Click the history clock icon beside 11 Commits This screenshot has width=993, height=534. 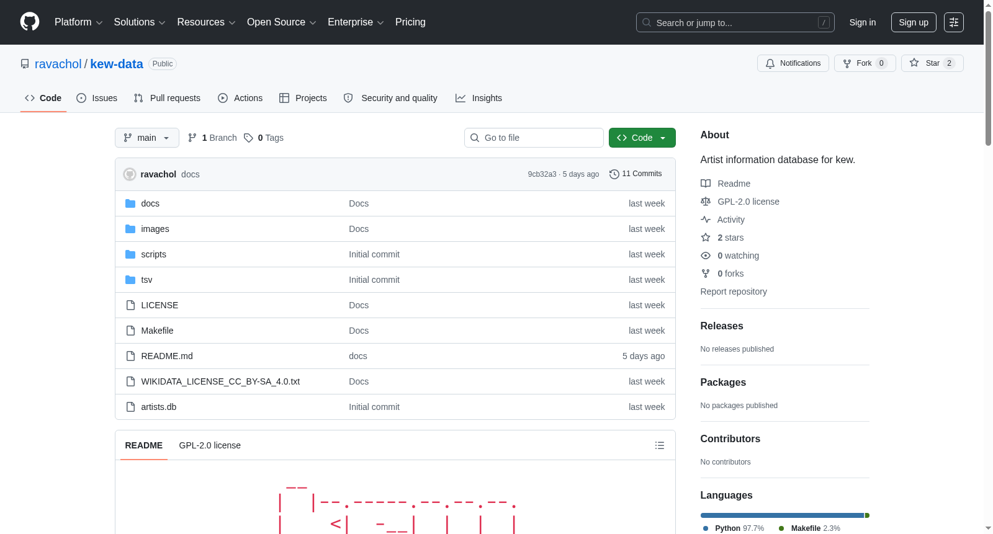pos(614,174)
